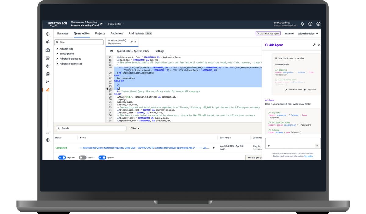Image resolution: width=366 pixels, height=214 pixels.
Task: Click the shield icon in left sidebar
Action: 48,66
